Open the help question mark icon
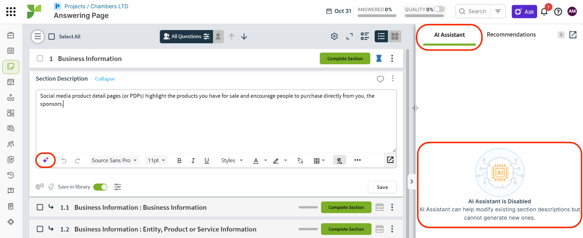Screen dimensions: 583x238 (558, 12)
